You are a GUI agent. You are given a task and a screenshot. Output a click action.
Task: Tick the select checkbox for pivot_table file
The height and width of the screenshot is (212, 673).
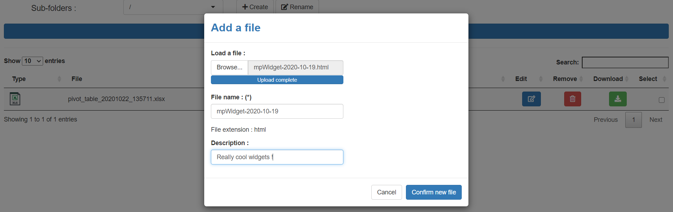point(661,100)
